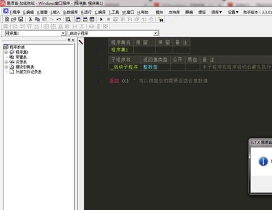Open the _启动子程序 combo box dropdown
Image resolution: width=272 pixels, height=210 pixels.
pos(155,33)
